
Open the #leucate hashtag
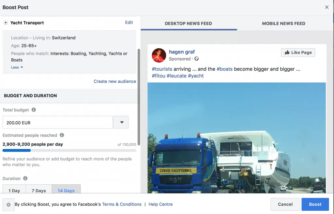(x=176, y=76)
